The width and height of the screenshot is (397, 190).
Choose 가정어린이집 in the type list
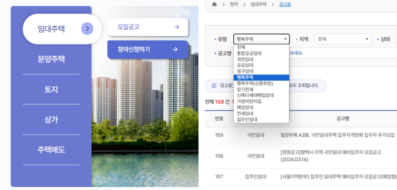(262, 102)
